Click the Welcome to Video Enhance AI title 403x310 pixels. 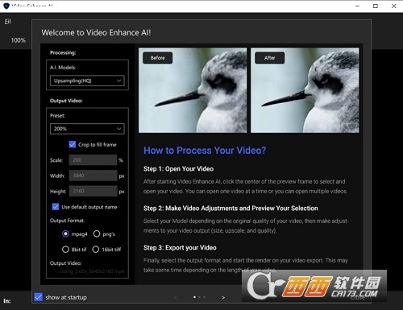point(96,32)
